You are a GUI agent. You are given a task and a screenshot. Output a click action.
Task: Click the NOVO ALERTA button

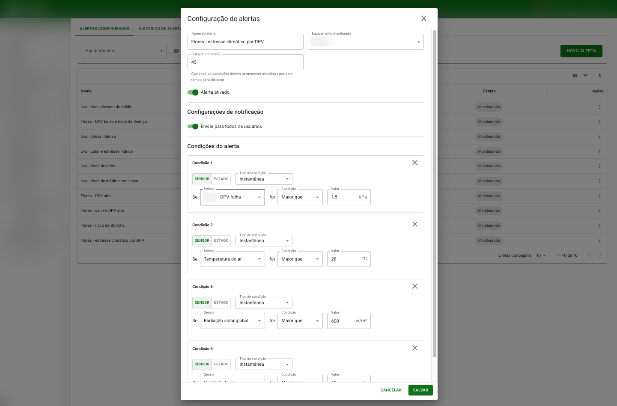coord(581,51)
